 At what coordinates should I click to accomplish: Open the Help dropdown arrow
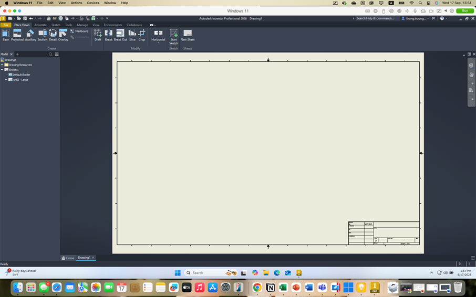click(446, 18)
